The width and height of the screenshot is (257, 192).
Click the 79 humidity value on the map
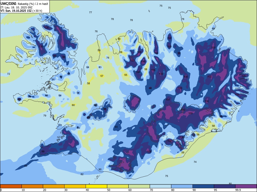click(45, 116)
